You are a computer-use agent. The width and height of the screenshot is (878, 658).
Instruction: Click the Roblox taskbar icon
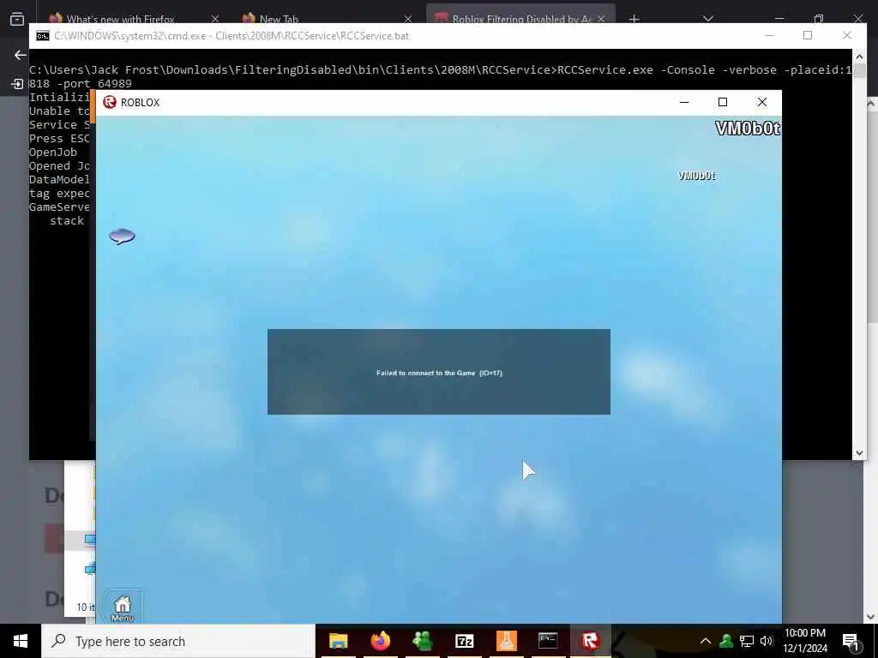[590, 641]
